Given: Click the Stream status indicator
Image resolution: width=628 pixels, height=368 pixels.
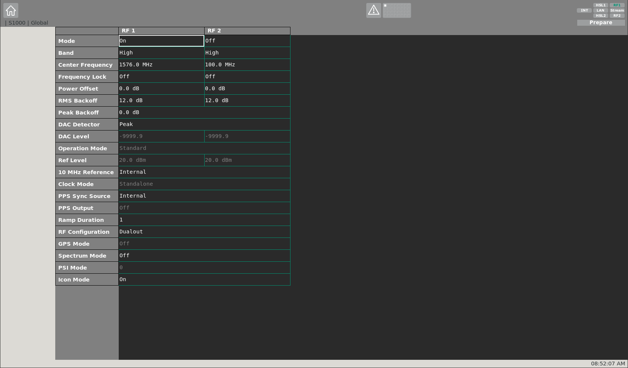Looking at the screenshot, I should coord(617,10).
